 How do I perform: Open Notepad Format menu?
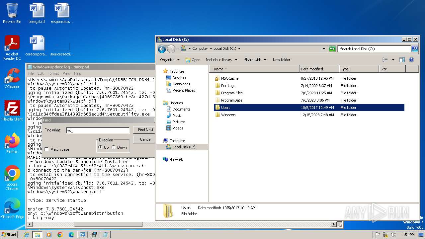53,73
